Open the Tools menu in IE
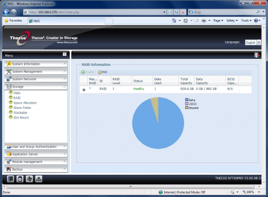 coord(246,20)
